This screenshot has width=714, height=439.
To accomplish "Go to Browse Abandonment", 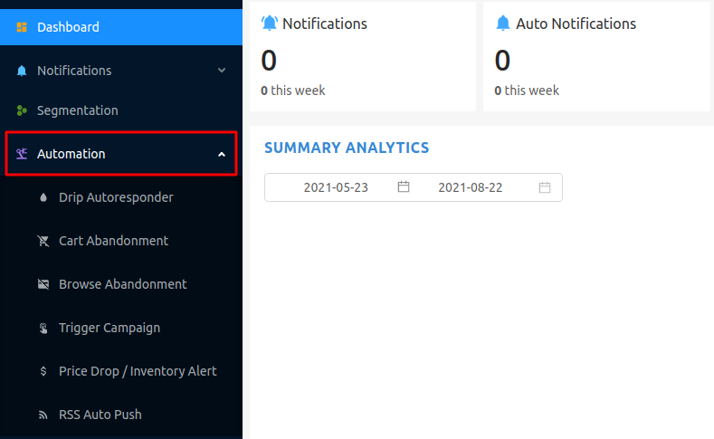I will tap(121, 284).
